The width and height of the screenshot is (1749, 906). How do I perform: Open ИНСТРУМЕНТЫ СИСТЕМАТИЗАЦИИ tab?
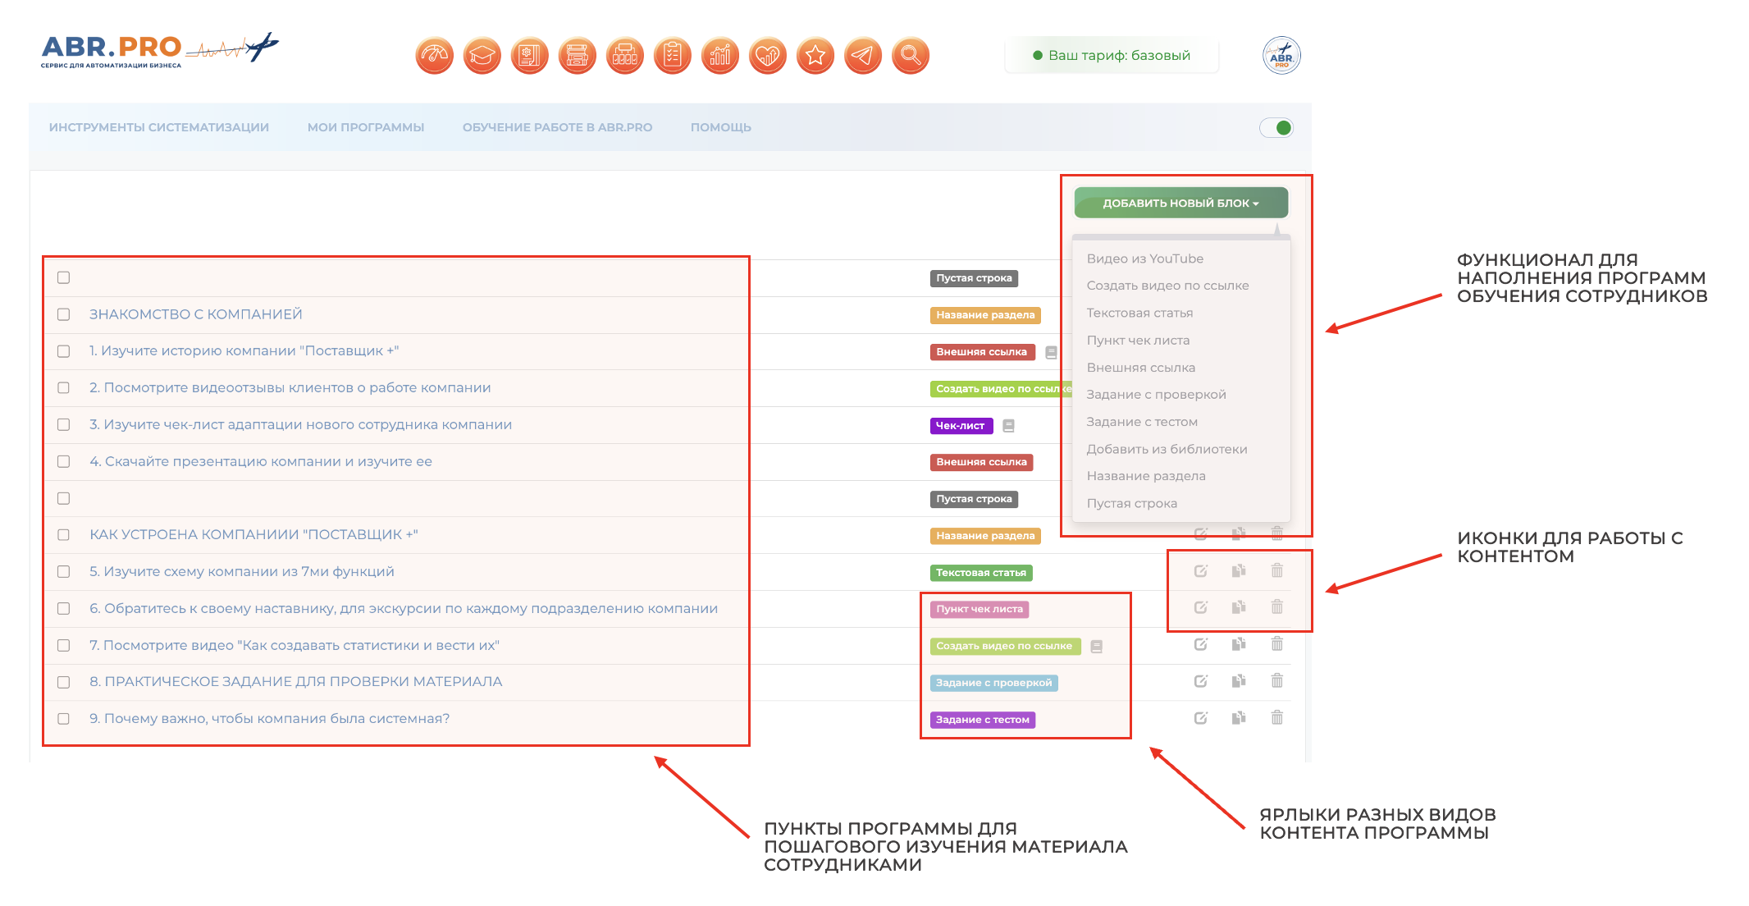[x=159, y=127]
